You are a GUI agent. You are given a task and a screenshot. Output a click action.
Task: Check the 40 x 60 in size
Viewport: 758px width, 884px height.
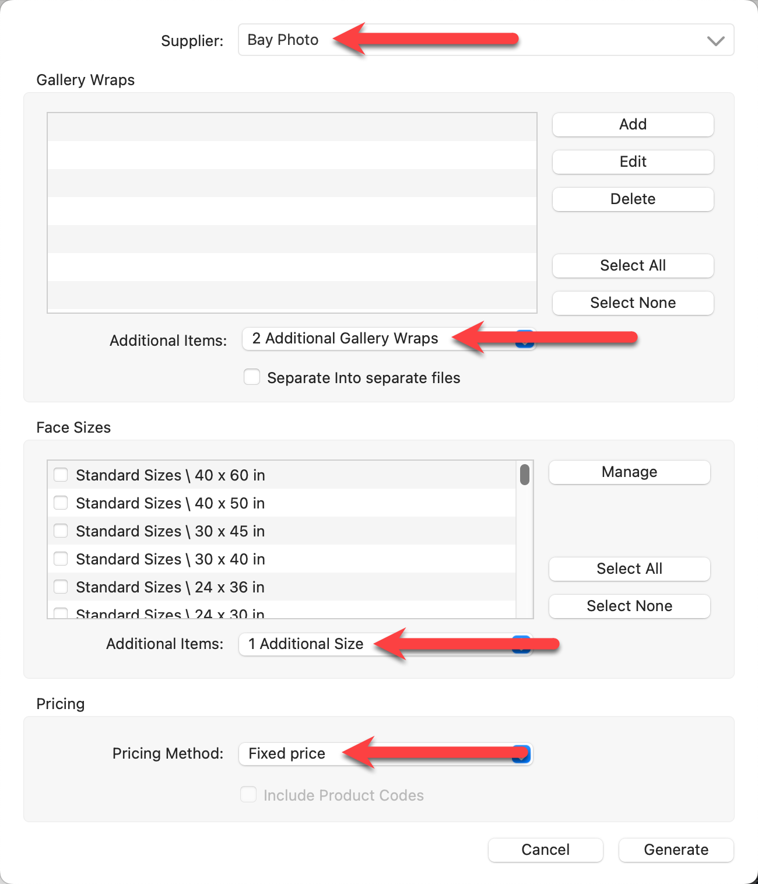[61, 475]
